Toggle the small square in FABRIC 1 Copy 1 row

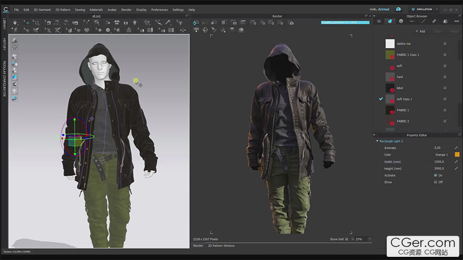coord(445,55)
